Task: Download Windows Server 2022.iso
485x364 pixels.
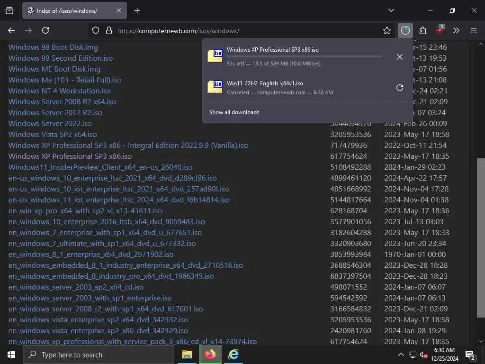Action: pos(50,124)
